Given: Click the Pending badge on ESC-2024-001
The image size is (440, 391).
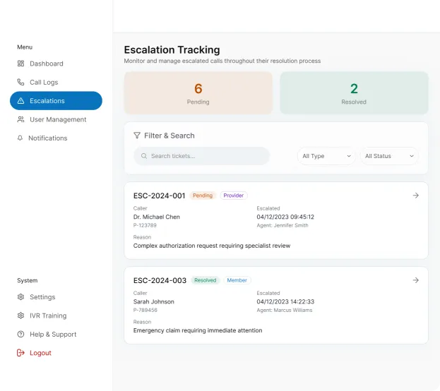Looking at the screenshot, I should coord(203,195).
